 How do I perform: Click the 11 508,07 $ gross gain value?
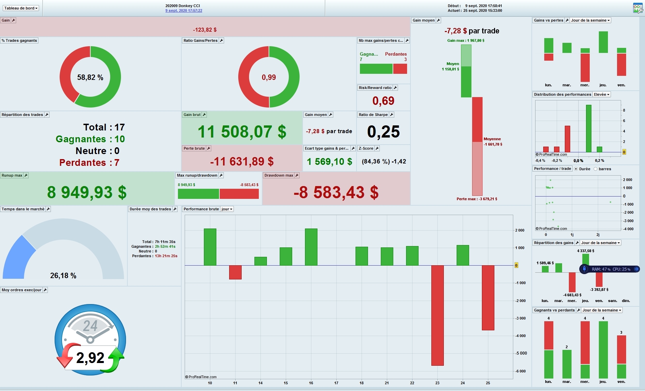pos(242,131)
